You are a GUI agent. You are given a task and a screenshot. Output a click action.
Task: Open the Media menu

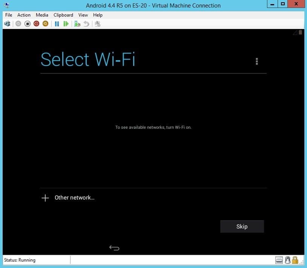pos(42,15)
